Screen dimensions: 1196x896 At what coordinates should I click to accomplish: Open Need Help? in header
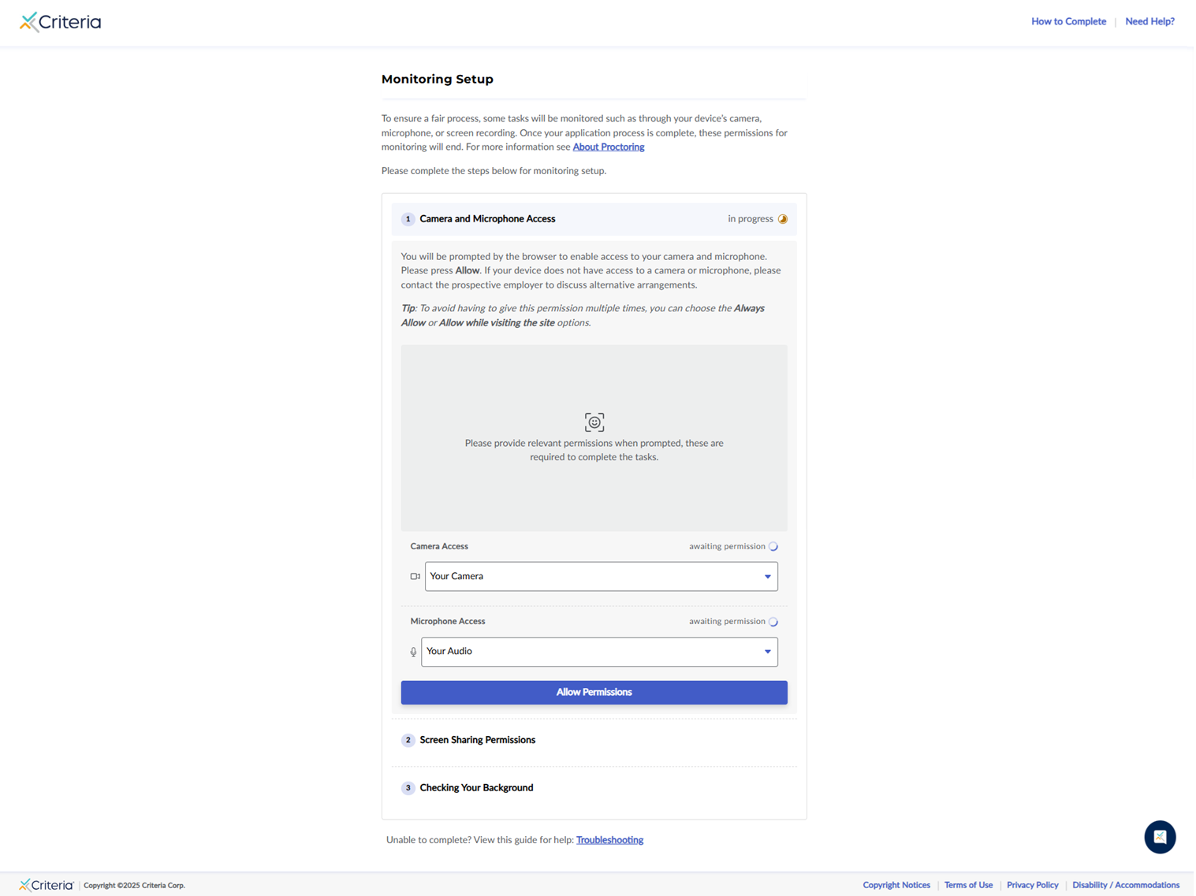point(1149,21)
